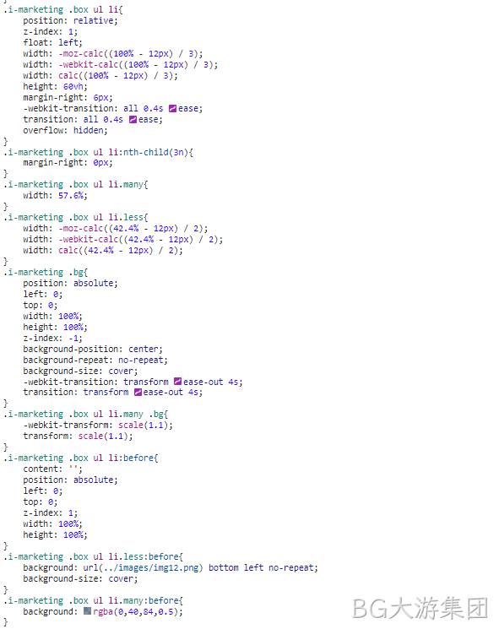Click the float left value
This screenshot has width=499, height=629.
[x=68, y=42]
